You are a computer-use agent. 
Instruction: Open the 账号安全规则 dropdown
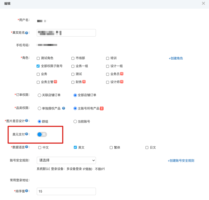pyautogui.click(x=66, y=160)
